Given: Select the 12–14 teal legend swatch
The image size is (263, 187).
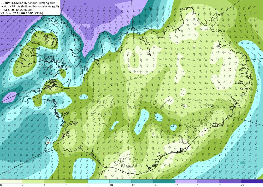Looking at the screenshot, I should (142, 181).
